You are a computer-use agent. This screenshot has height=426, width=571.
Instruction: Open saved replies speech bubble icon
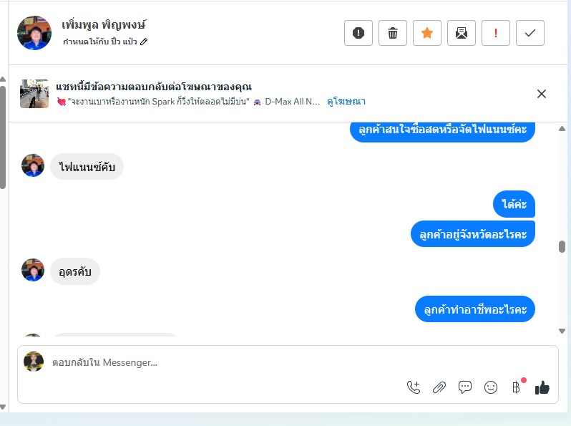[464, 387]
